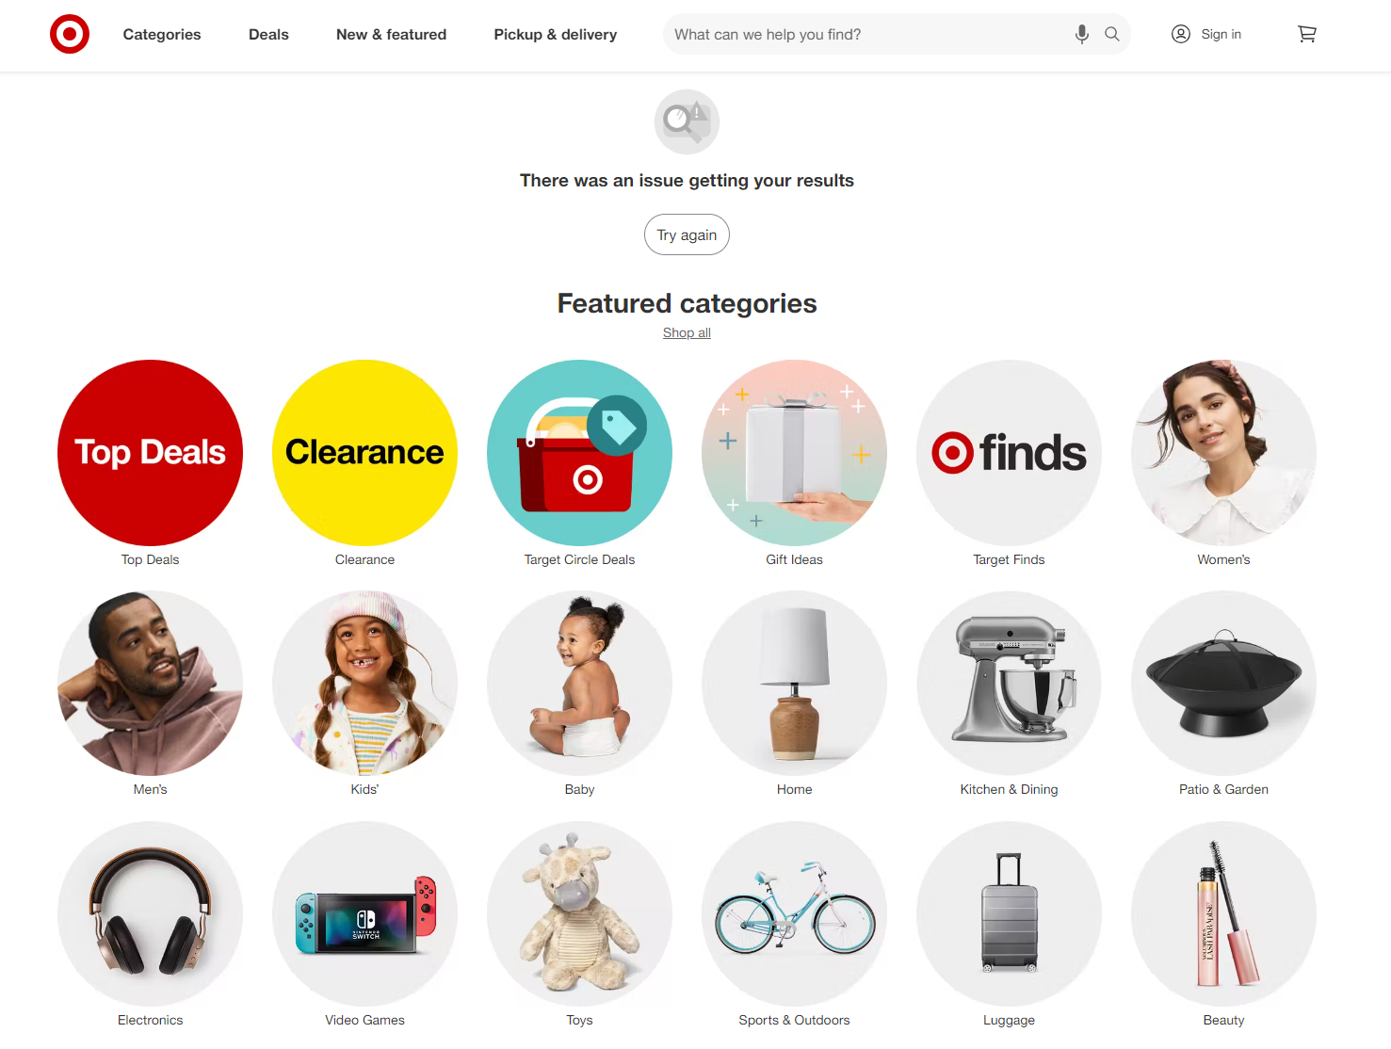
Task: Select the Kitchen & Dining category
Action: [1009, 684]
